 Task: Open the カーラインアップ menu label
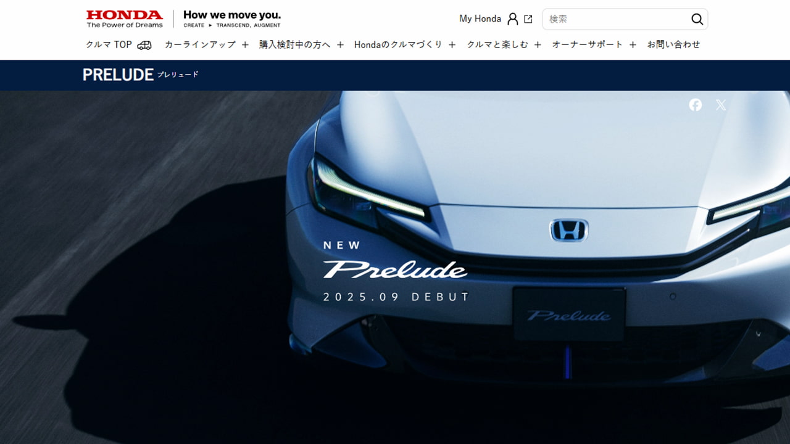pos(200,44)
